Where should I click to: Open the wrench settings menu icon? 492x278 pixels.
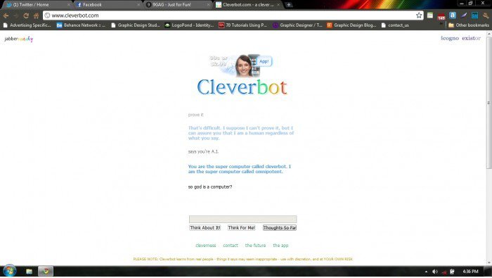pyautogui.click(x=486, y=15)
